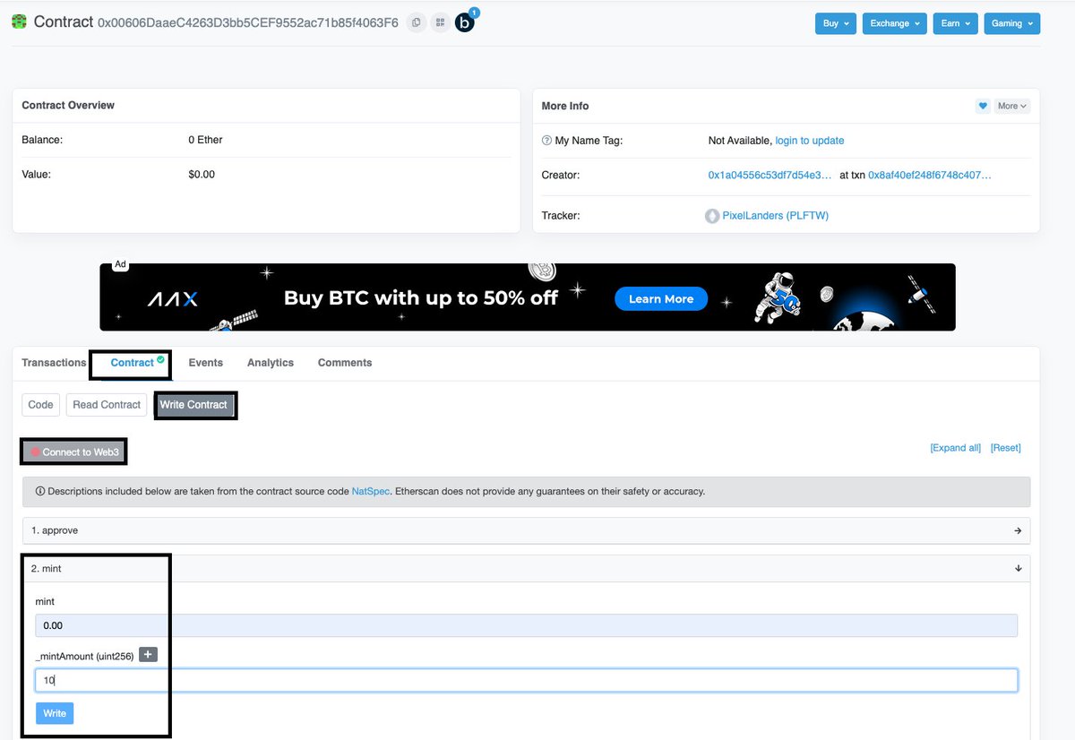Click the Write Contract button
The height and width of the screenshot is (740, 1075).
[193, 405]
